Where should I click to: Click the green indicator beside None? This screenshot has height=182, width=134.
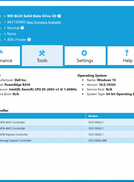(x=5, y=34)
